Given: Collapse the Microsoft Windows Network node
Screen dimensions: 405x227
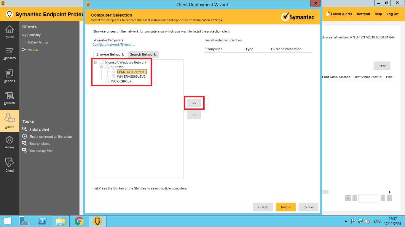Looking at the screenshot, I should coord(95,62).
